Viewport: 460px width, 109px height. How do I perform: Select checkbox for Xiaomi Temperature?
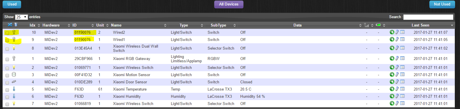7,90
